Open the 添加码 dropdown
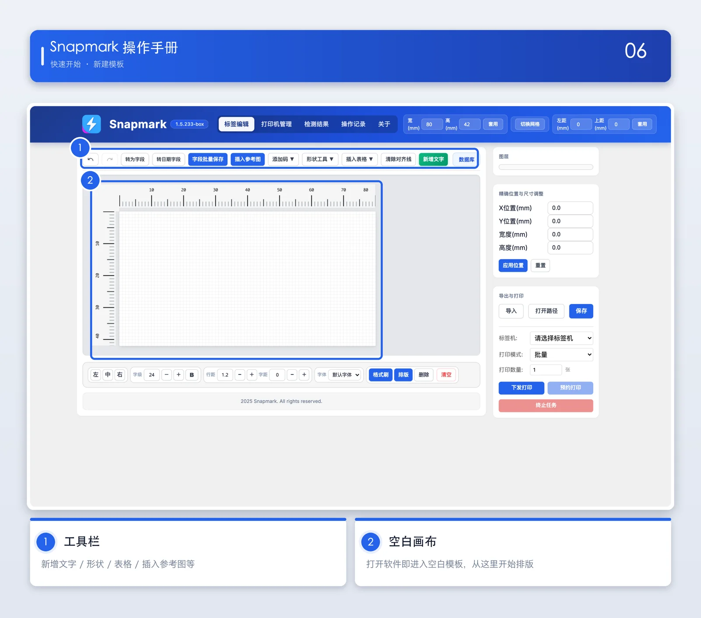 (x=283, y=159)
